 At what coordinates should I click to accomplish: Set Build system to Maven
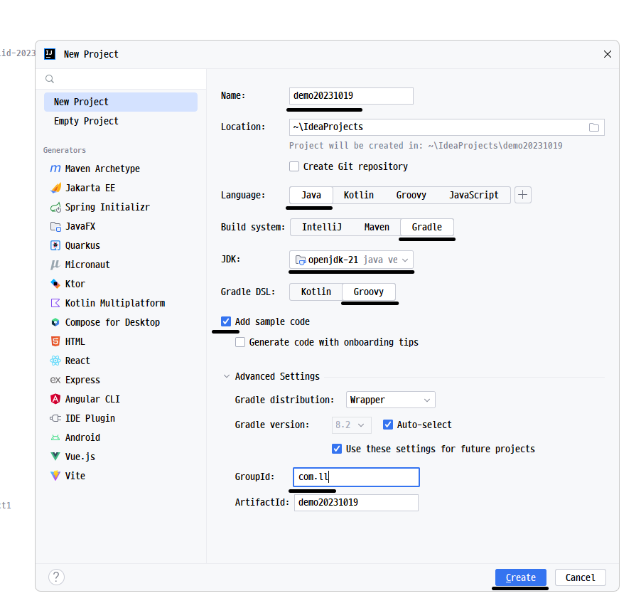point(377,227)
